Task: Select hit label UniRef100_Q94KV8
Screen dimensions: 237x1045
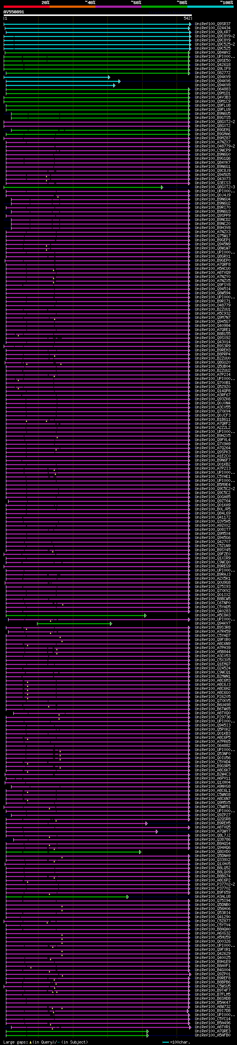Action: coord(213,85)
